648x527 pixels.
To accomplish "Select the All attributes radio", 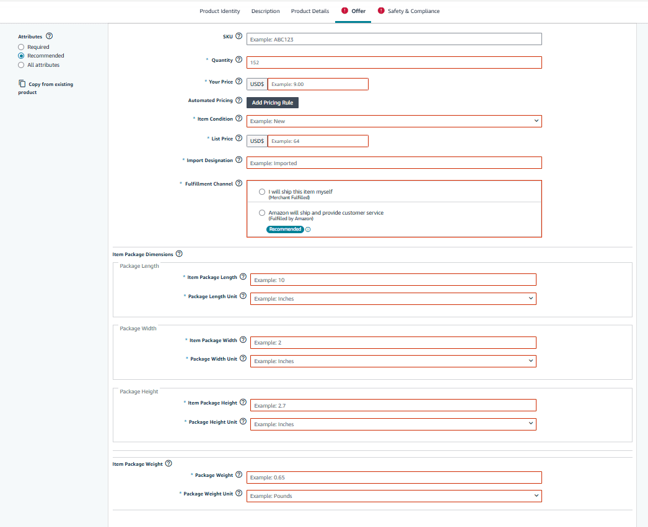I will point(21,65).
